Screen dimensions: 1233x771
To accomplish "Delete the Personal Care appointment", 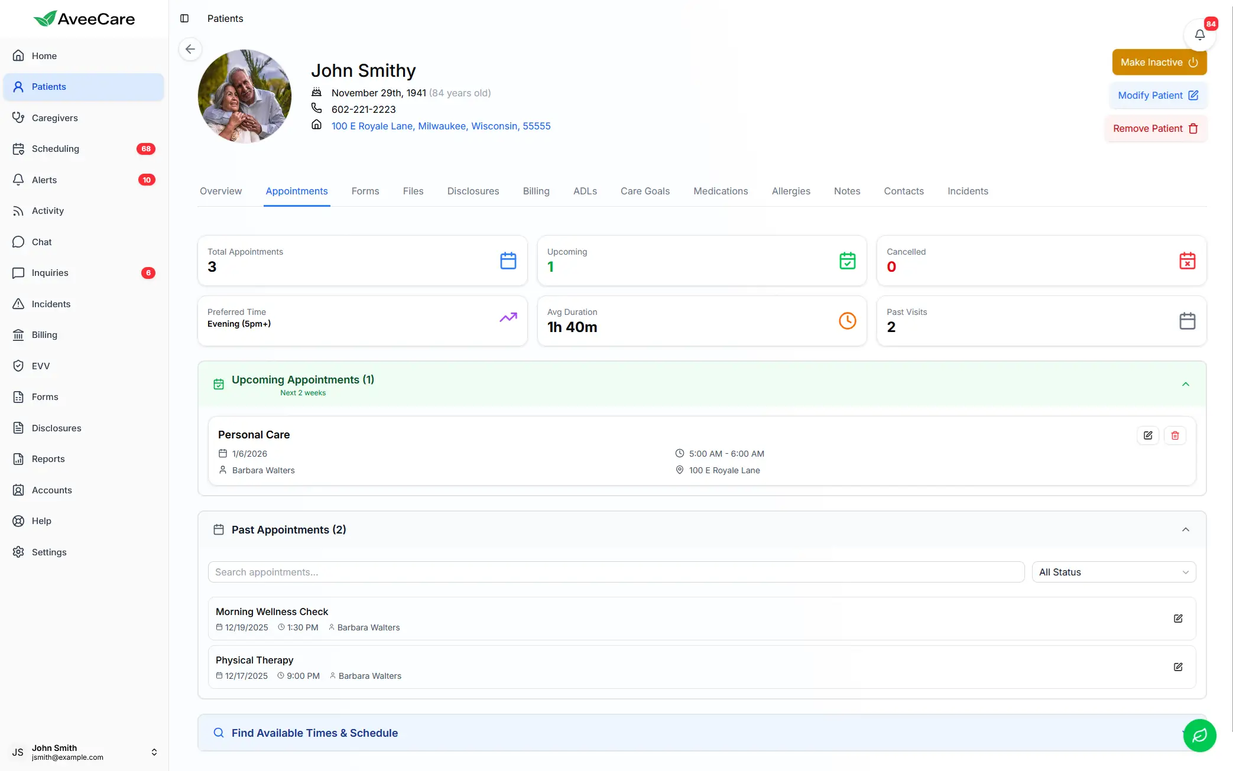I will [1175, 435].
